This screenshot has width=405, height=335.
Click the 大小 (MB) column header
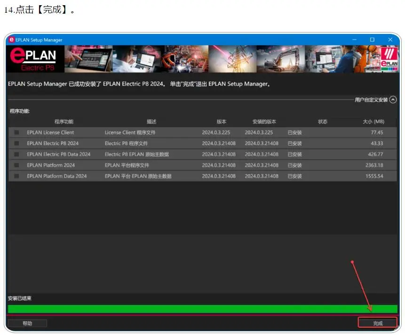point(373,122)
